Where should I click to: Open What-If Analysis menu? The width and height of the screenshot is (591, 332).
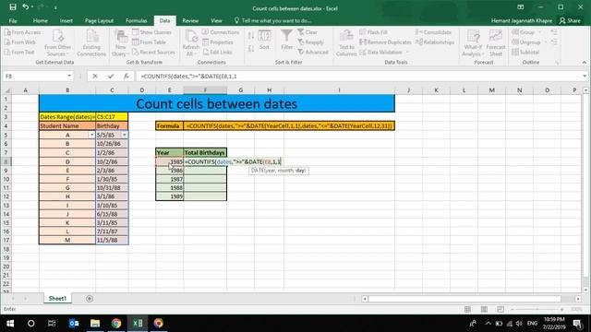click(473, 43)
